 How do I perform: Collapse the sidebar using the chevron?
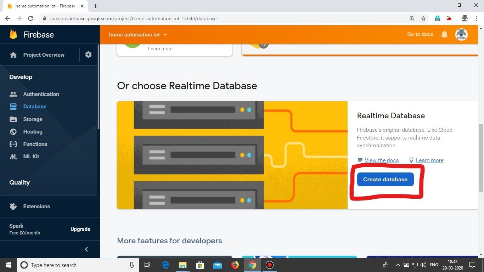[x=86, y=249]
